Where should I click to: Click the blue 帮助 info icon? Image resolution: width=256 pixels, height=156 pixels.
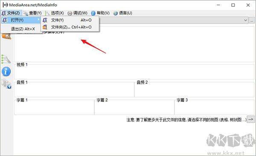[x=93, y=13]
